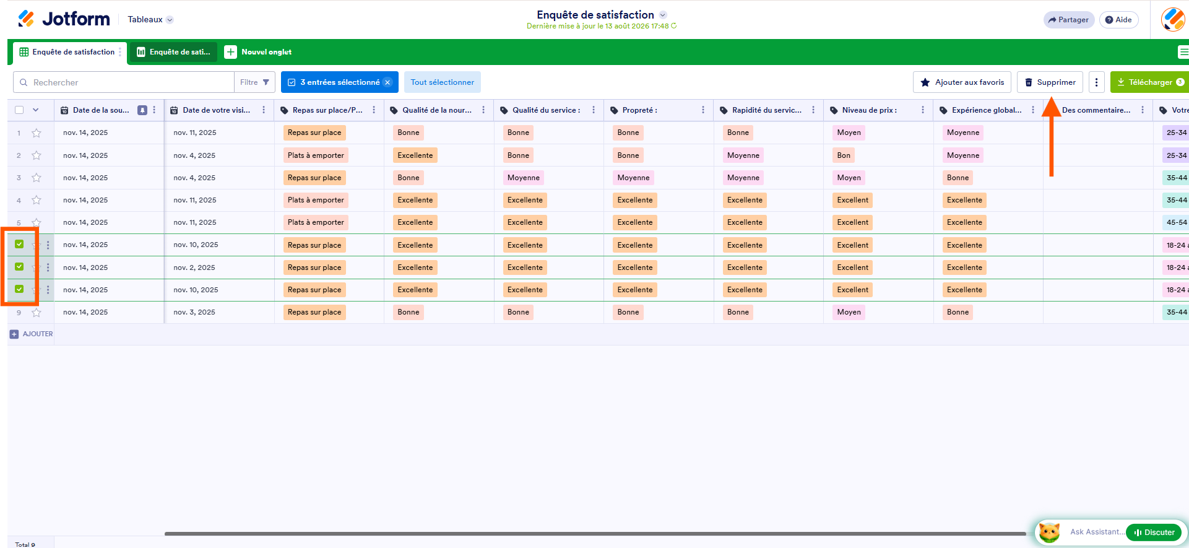This screenshot has width=1189, height=548.
Task: Focus the Rechercher search field
Action: [124, 82]
